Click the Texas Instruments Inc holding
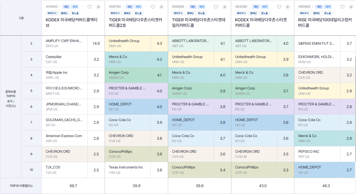 pyautogui.click(x=128, y=170)
